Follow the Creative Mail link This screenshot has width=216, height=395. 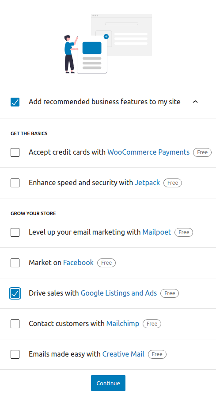tap(123, 354)
